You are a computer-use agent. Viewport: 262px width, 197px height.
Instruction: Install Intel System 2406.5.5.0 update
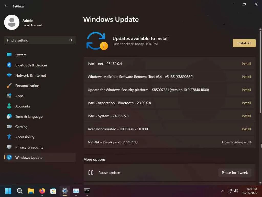(246, 116)
